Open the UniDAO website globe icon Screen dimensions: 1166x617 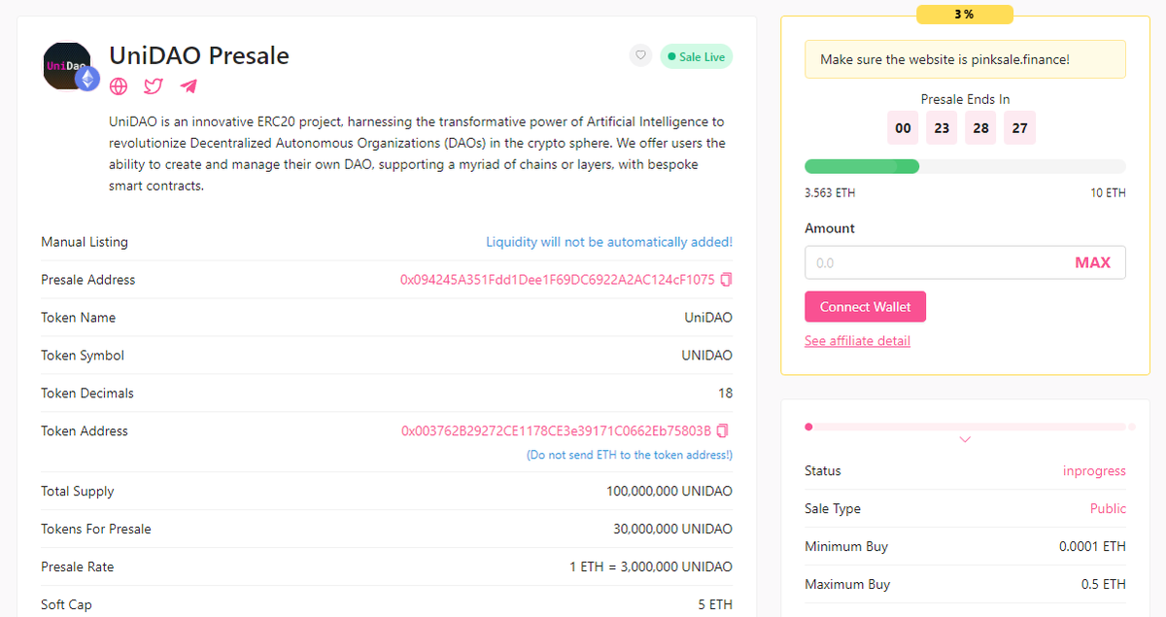tap(119, 86)
